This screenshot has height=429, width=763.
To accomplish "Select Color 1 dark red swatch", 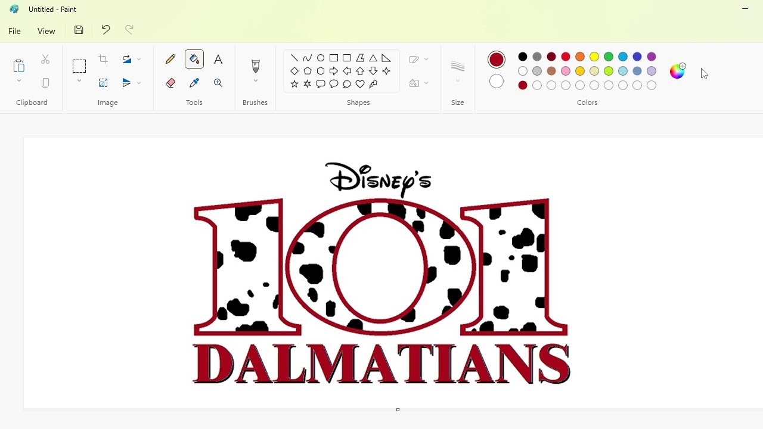I will tap(497, 60).
